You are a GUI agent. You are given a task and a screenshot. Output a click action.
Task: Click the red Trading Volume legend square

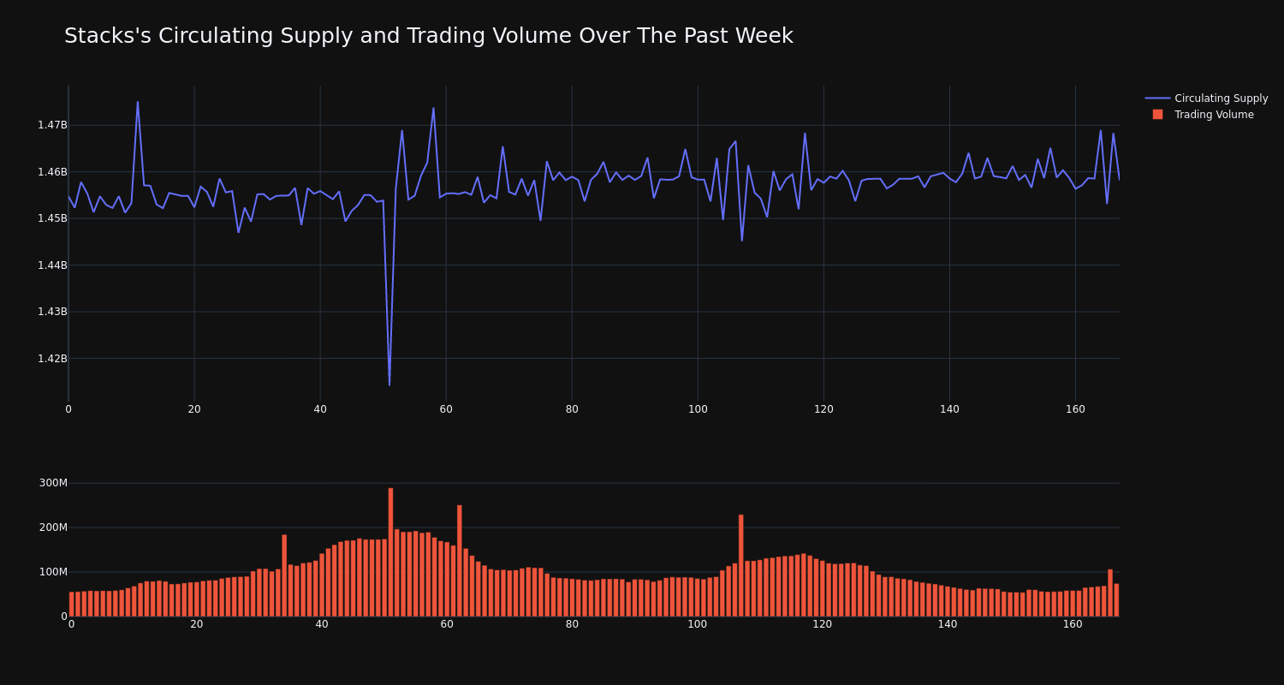point(1157,115)
